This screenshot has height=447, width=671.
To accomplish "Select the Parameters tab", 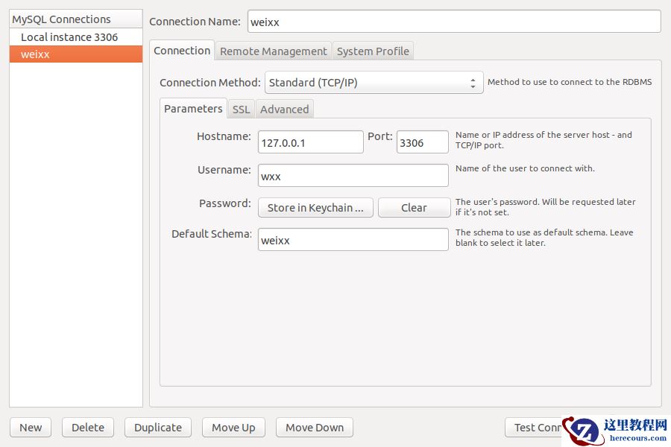I will coord(193,109).
